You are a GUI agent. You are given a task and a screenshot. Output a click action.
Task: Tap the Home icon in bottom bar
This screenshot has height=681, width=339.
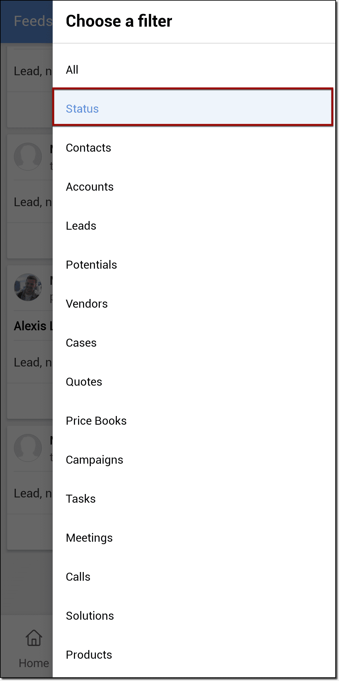point(34,638)
